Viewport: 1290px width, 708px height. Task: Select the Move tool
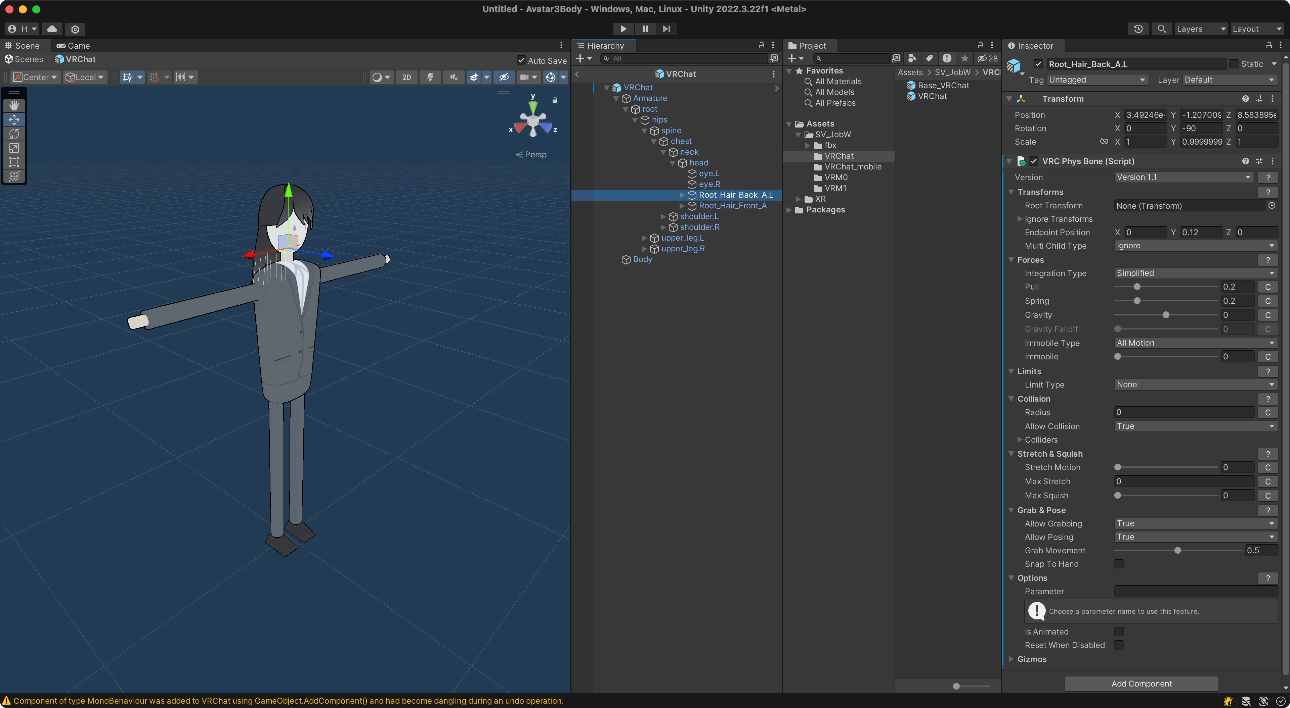14,119
